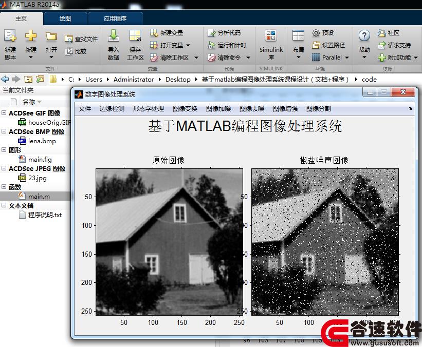Click the Request Support (请求支持) icon
422x347 pixels.
pos(381,45)
